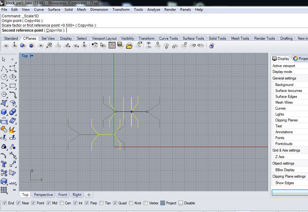Screen dimensions: 308x212
Task: Expand General settings in Display panel
Action: pos(284,78)
